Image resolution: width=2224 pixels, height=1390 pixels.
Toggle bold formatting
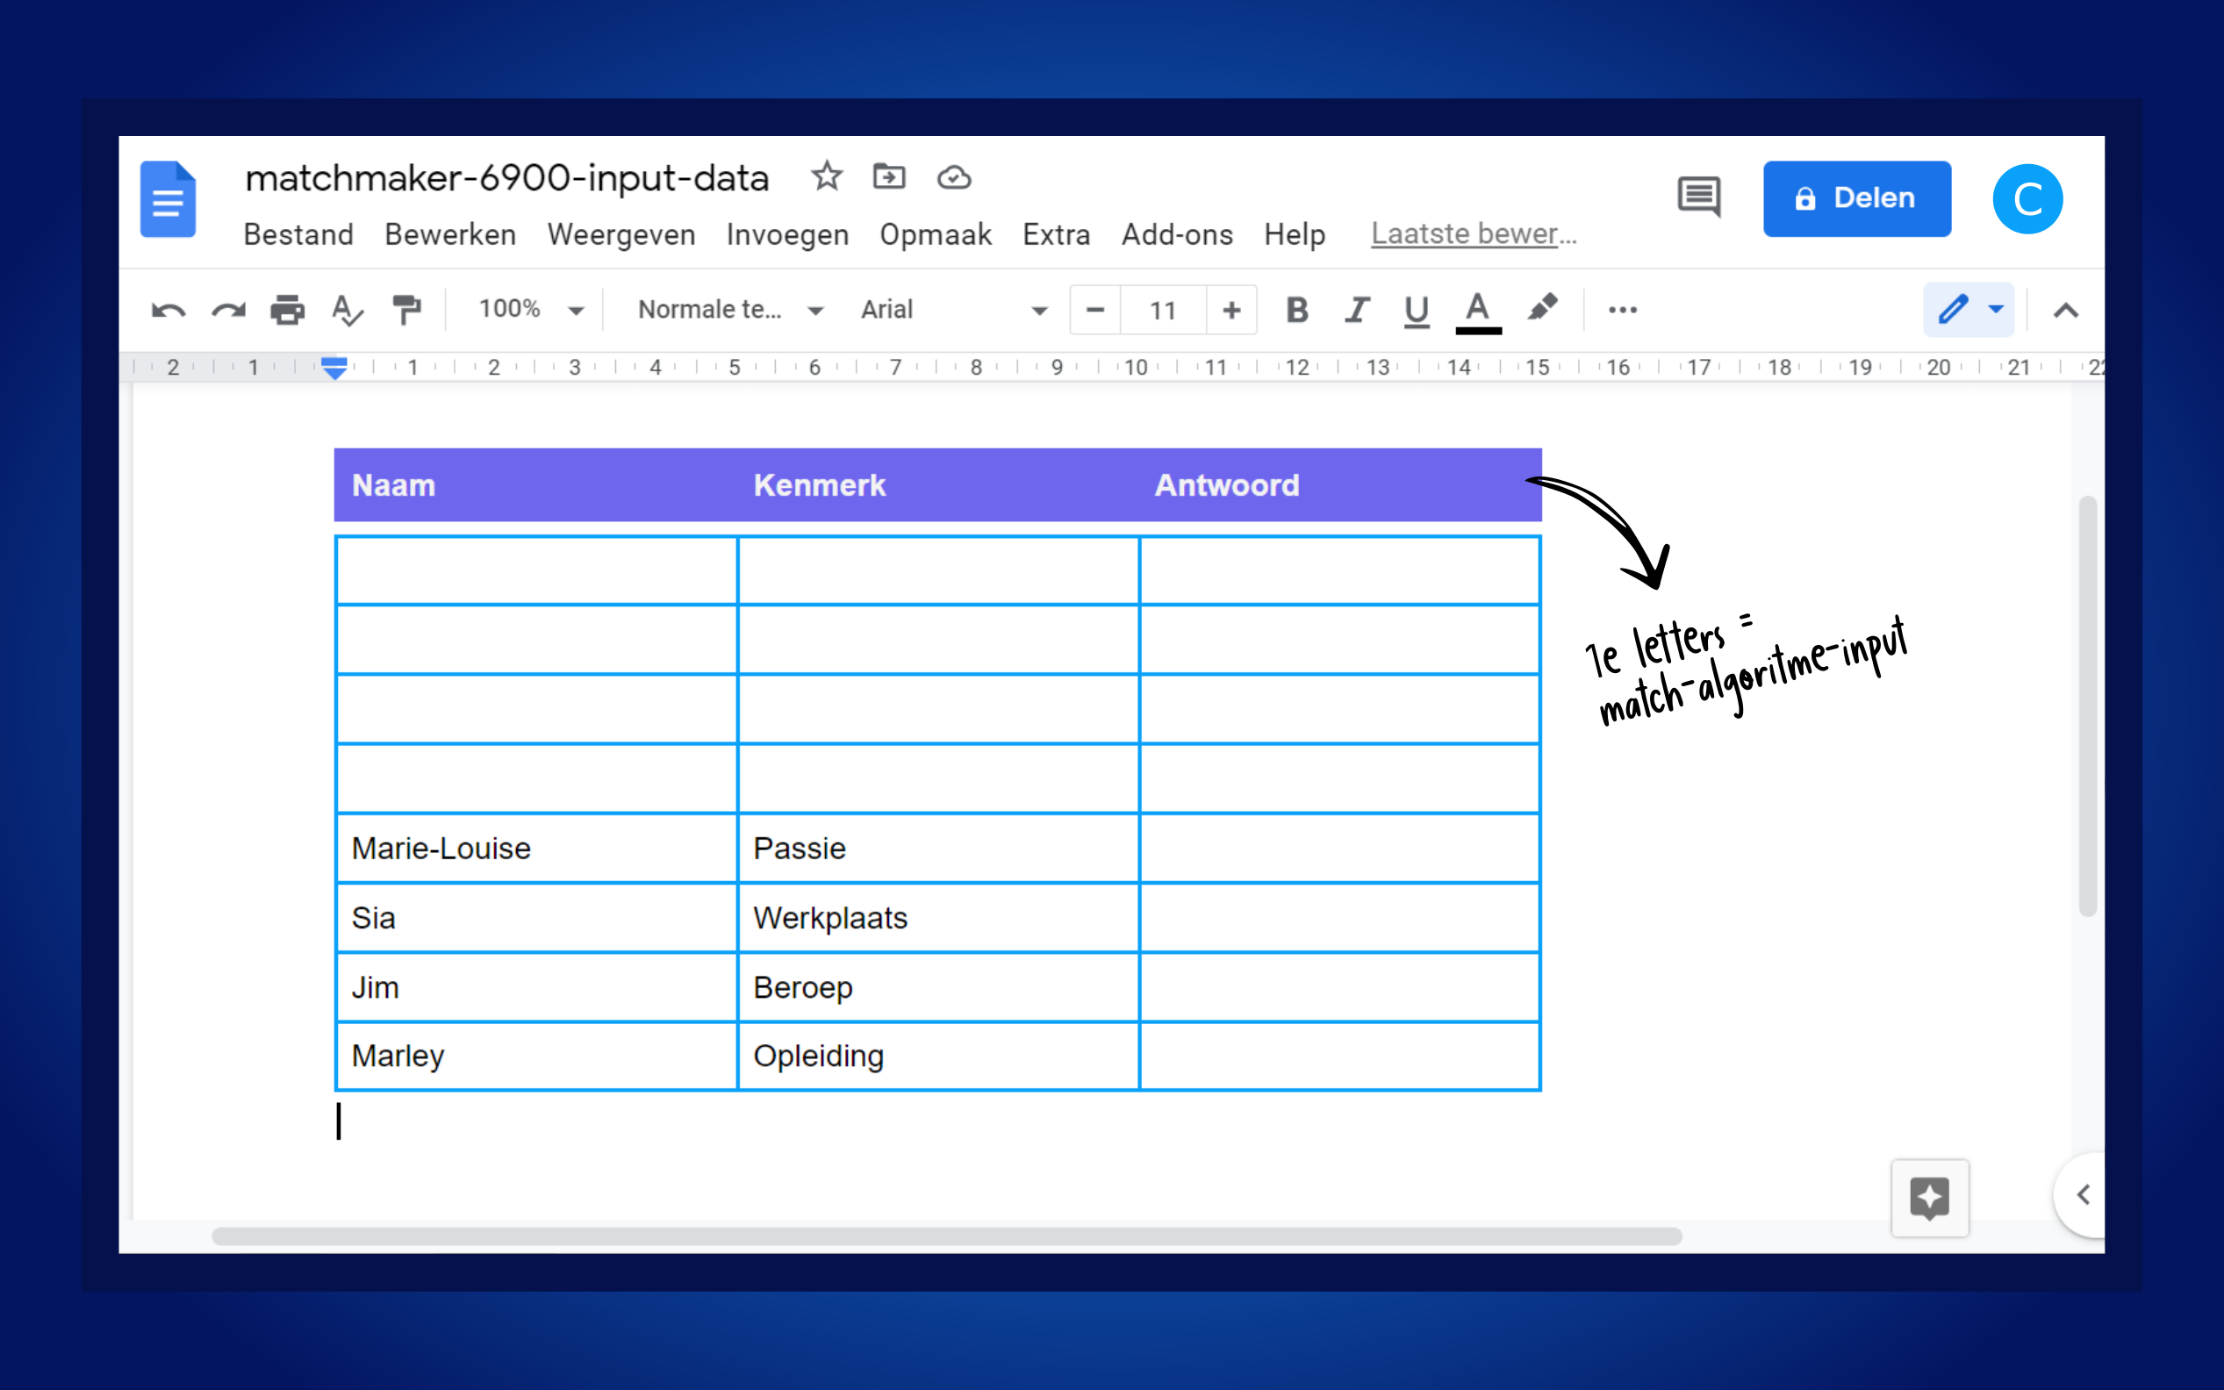click(1296, 311)
